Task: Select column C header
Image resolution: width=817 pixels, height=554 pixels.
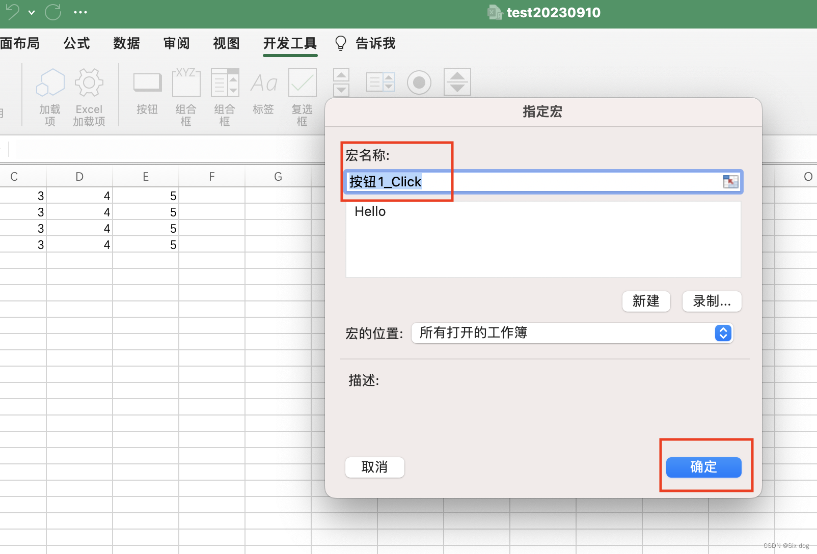Action: click(14, 177)
